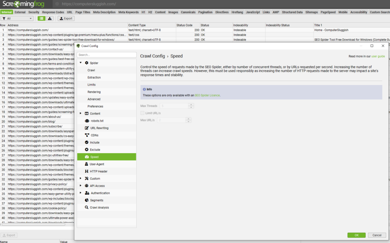Expand the Content tree section

coord(81,113)
